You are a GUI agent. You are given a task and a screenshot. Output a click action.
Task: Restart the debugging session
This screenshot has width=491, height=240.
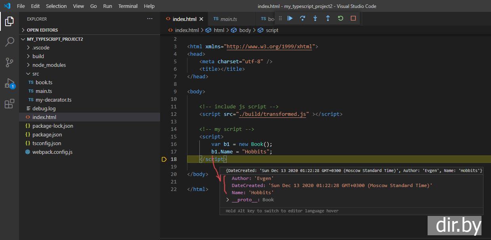[340, 18]
